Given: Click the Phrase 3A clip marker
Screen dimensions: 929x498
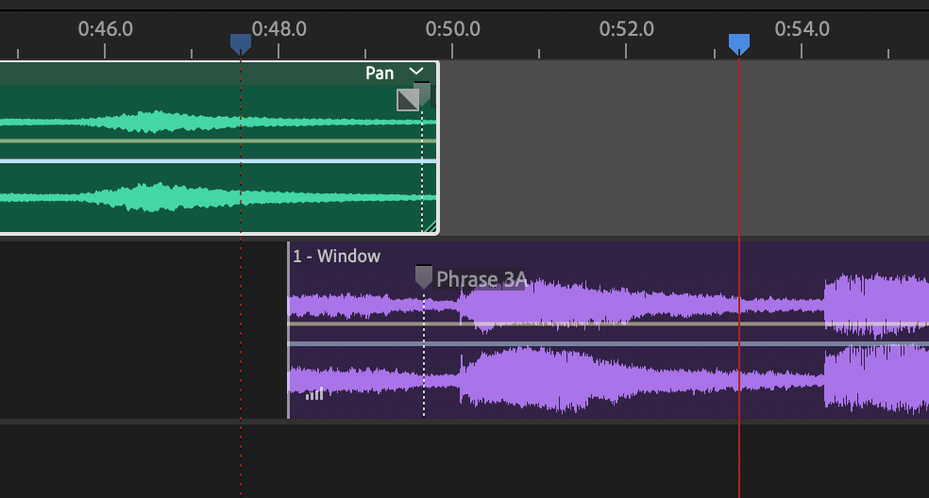Looking at the screenshot, I should click(423, 276).
